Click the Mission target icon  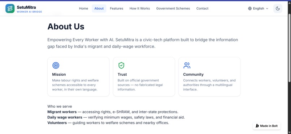(x=56, y=65)
